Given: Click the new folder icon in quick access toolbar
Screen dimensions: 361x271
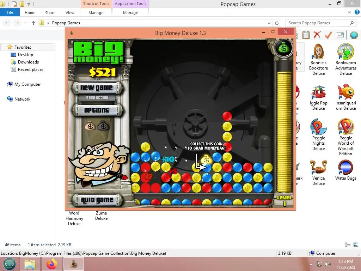Looking at the screenshot, I should click(x=22, y=4).
